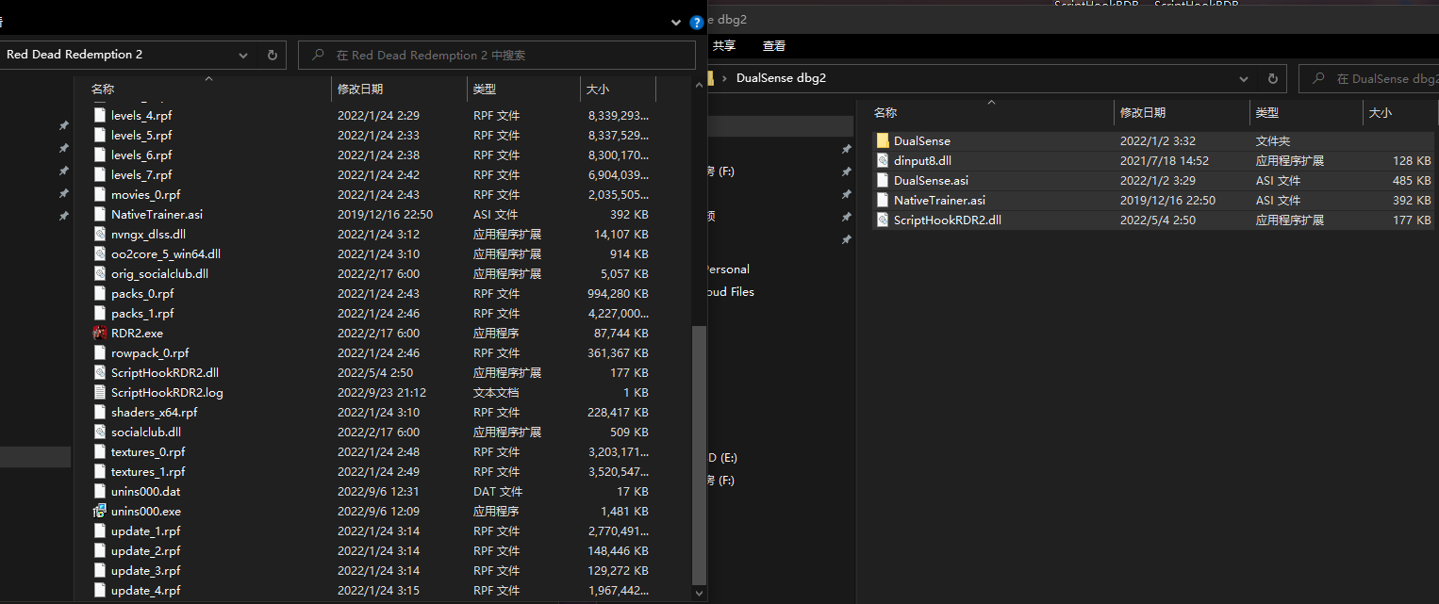Click the DualSense dbg2 search box
1439x604 pixels.
tap(1369, 78)
